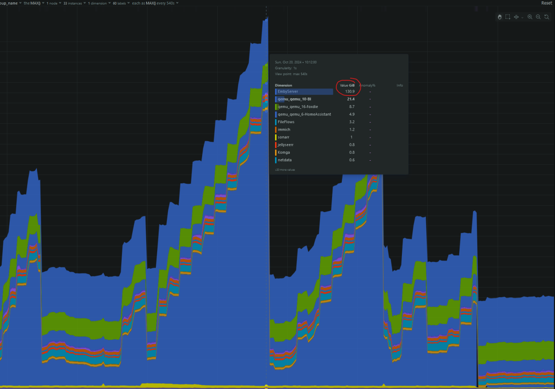This screenshot has width=555, height=389.
Task: Click the View point: max 540s text
Action: point(291,74)
